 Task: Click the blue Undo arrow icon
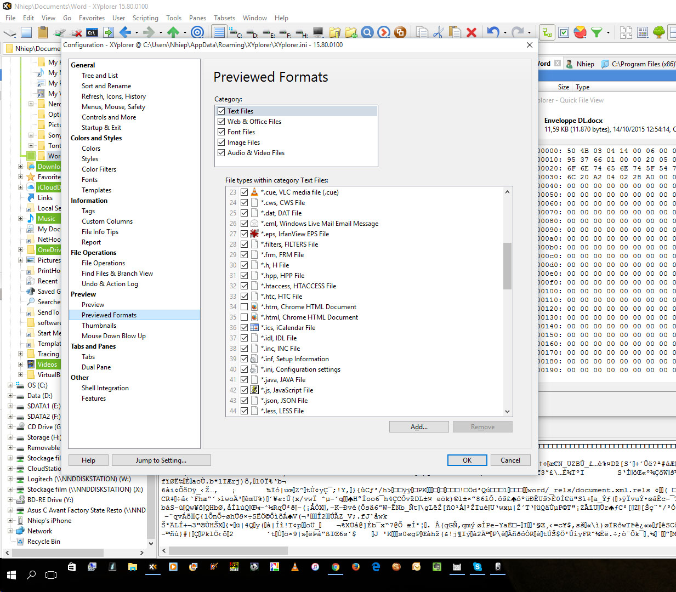pos(493,32)
